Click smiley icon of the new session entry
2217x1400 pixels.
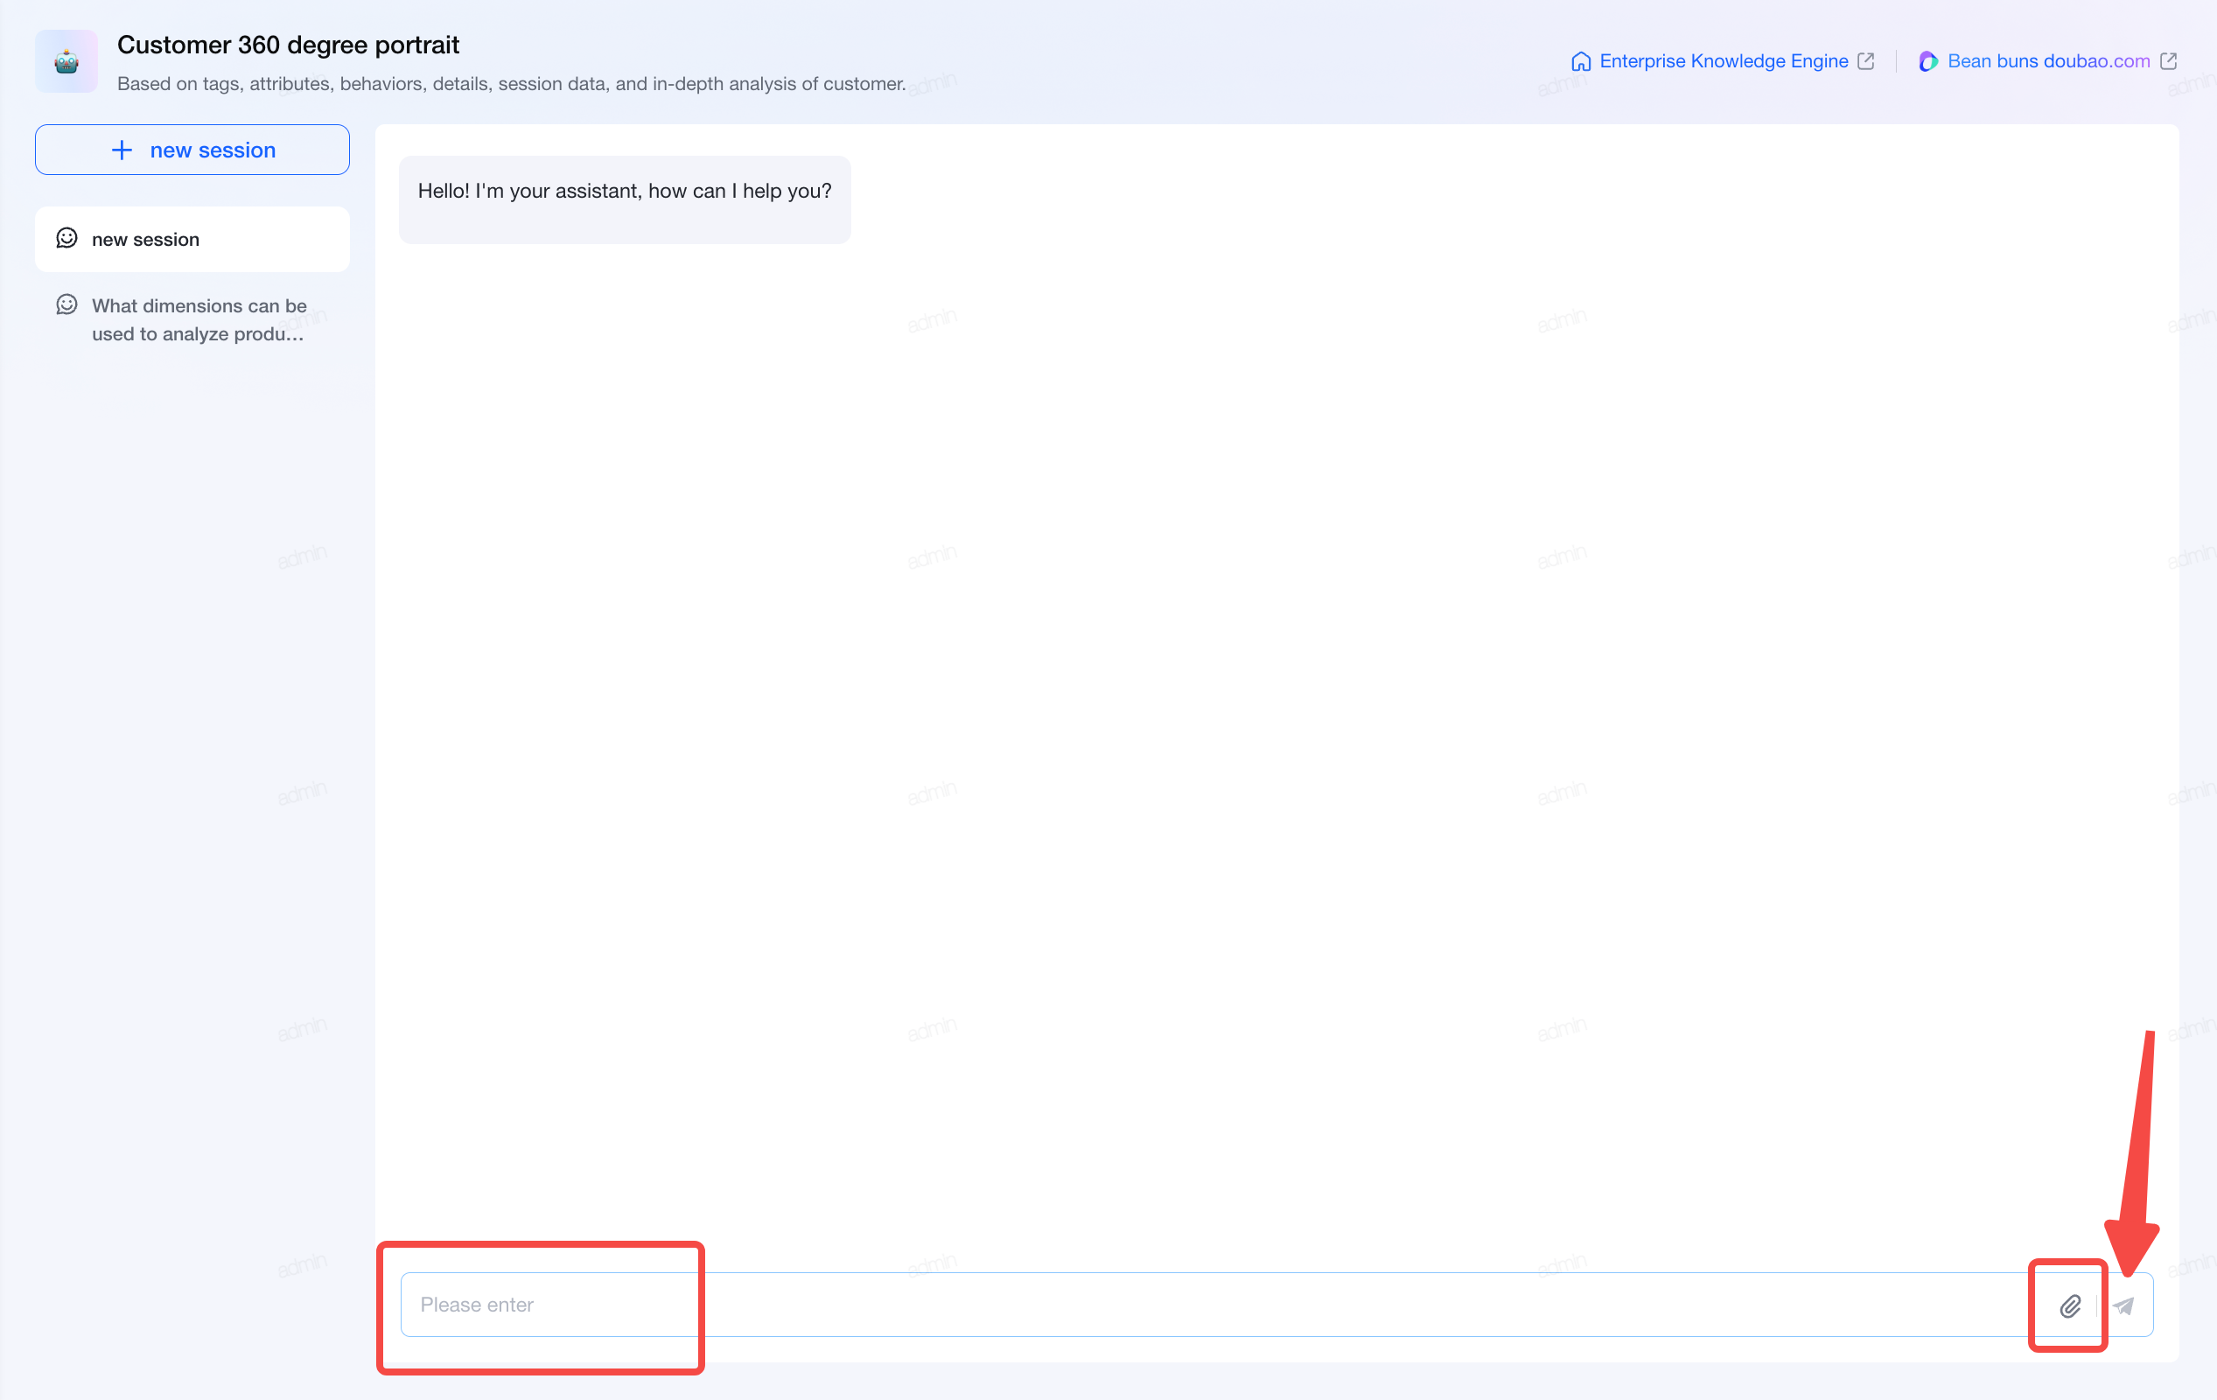pos(67,239)
